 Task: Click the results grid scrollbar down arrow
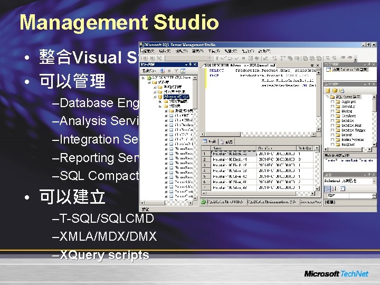317,188
